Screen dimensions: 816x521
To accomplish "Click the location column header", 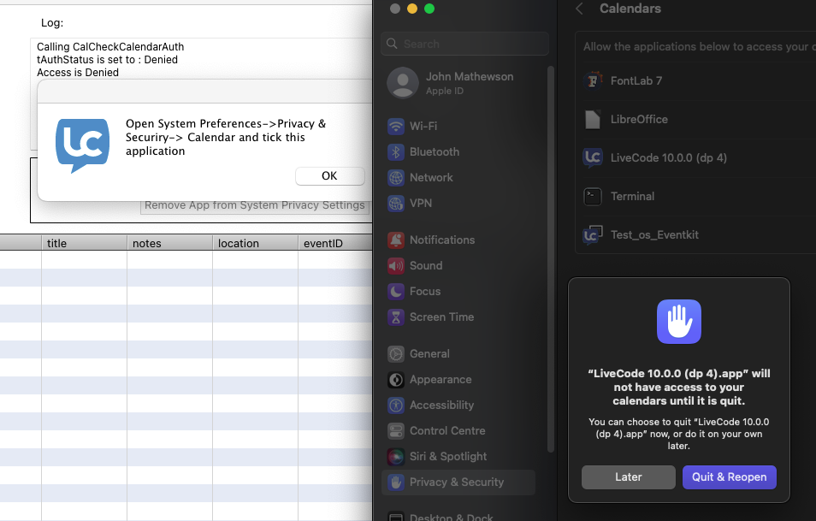I will coord(239,244).
